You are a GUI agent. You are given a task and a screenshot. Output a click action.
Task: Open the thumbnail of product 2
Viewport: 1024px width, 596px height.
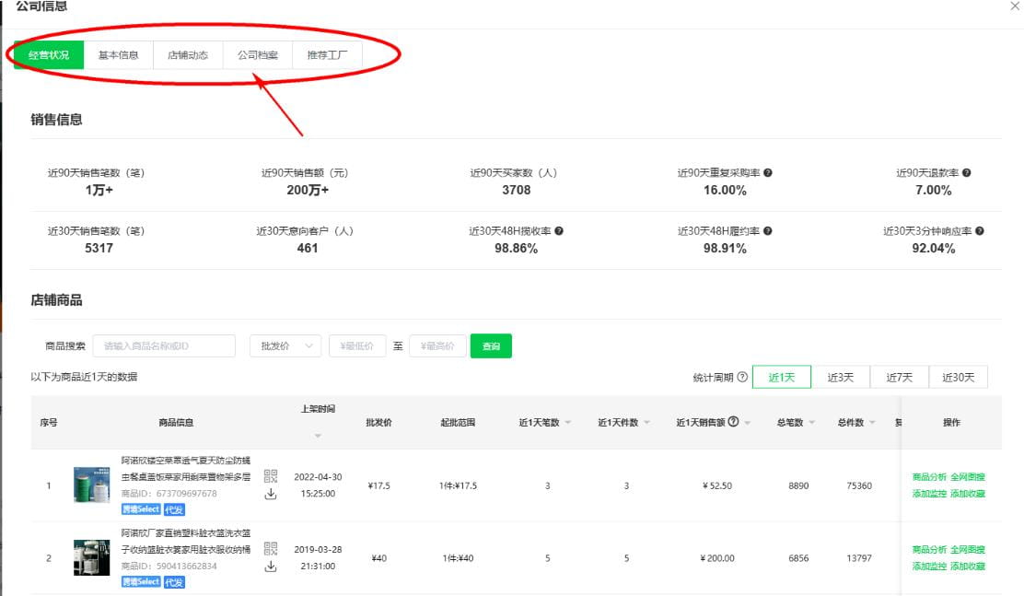tap(91, 557)
